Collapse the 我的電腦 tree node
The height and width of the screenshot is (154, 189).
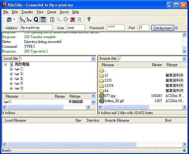(x=5, y=64)
